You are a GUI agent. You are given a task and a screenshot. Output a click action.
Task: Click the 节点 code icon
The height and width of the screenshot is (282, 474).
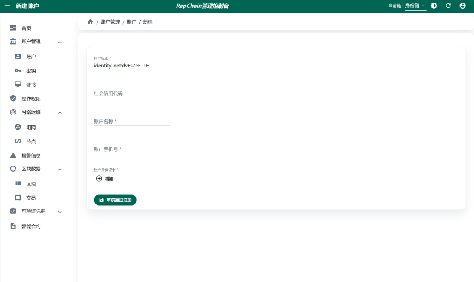[18, 141]
